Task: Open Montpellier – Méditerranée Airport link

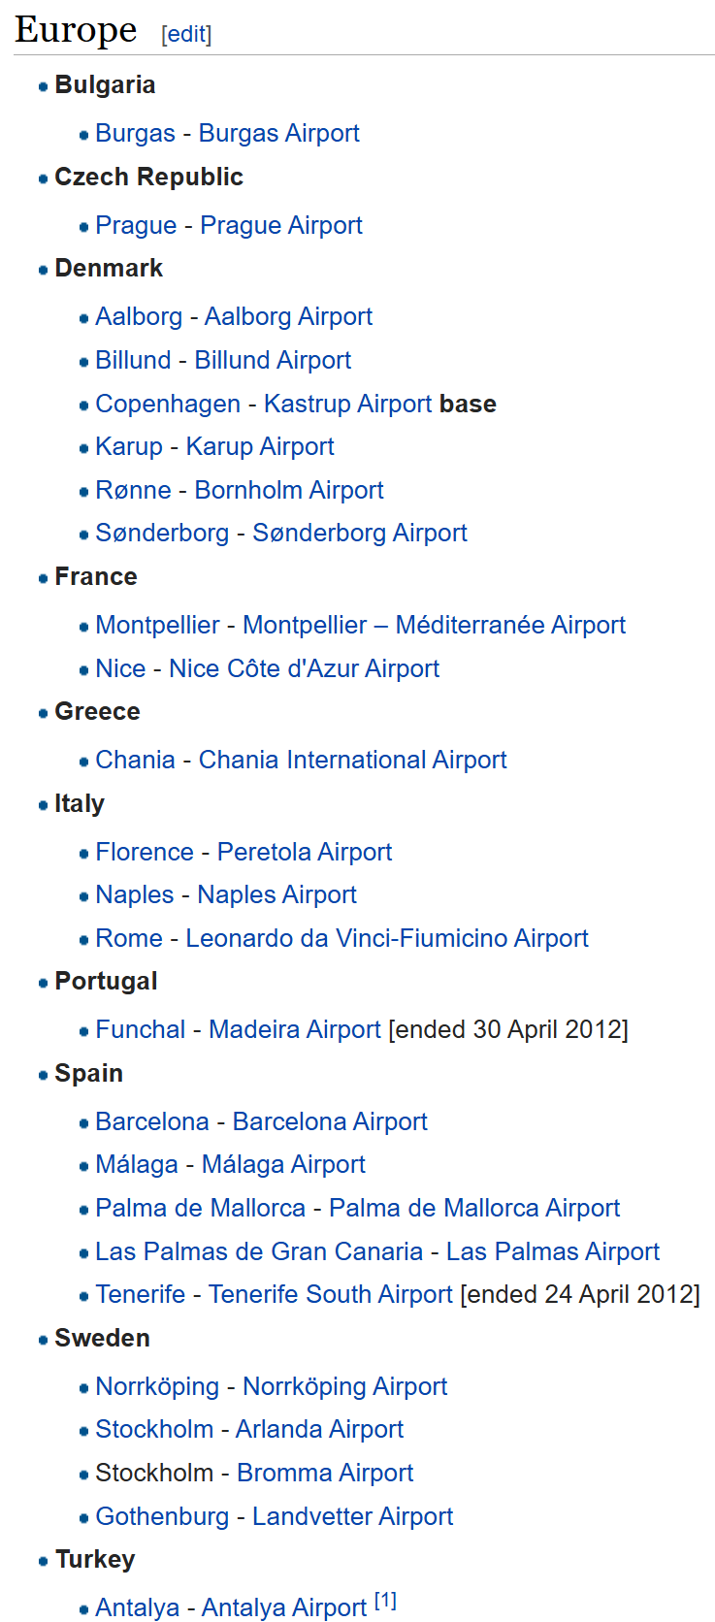Action: click(434, 625)
